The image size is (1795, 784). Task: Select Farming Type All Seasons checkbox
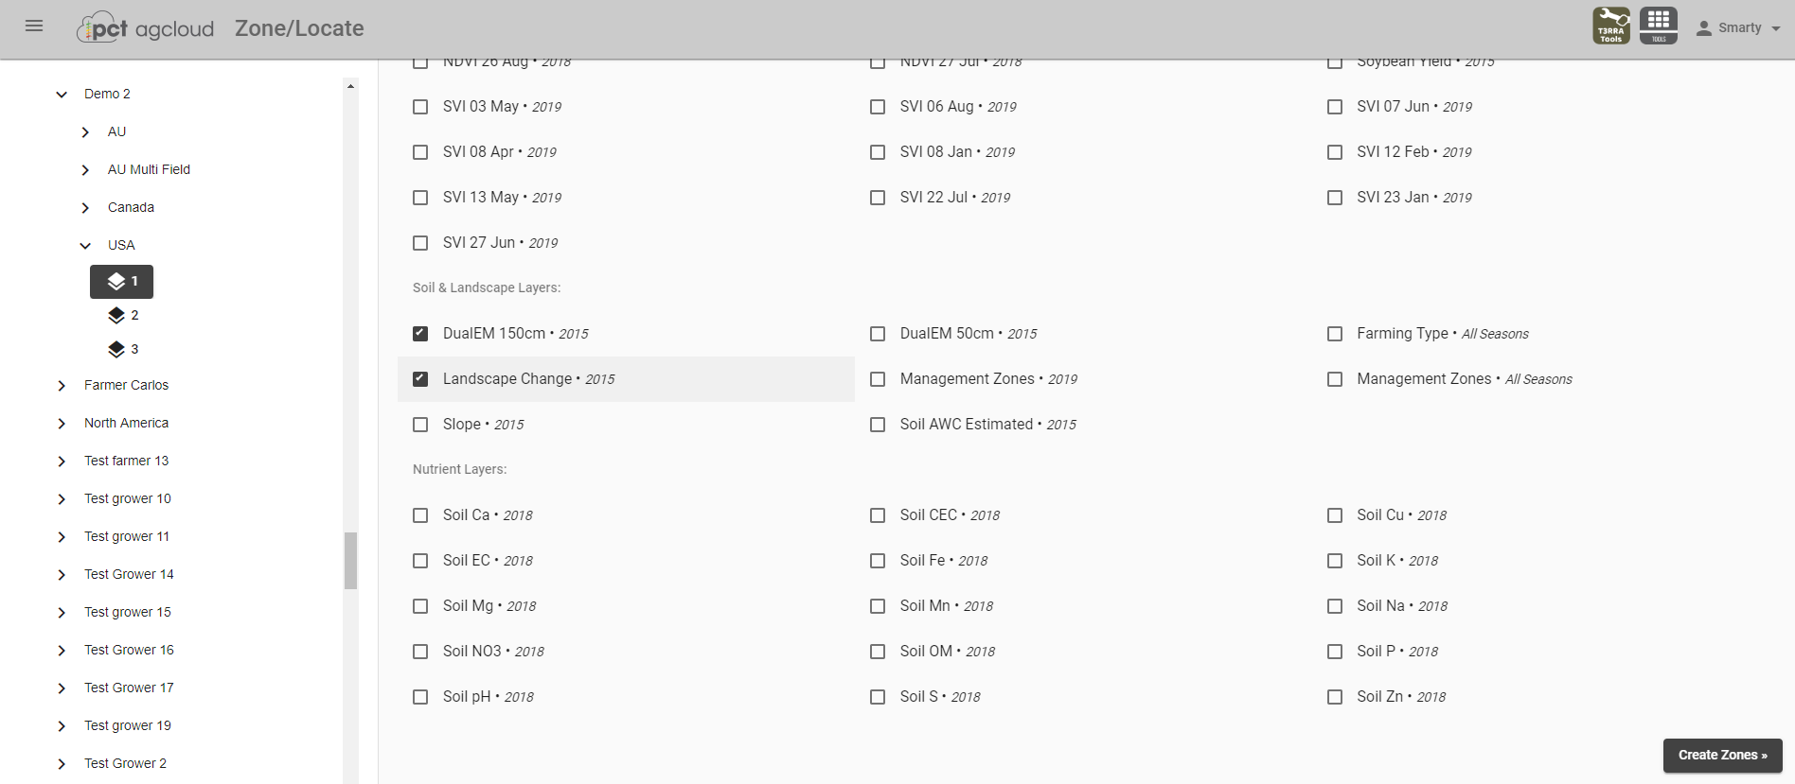pyautogui.click(x=1335, y=334)
